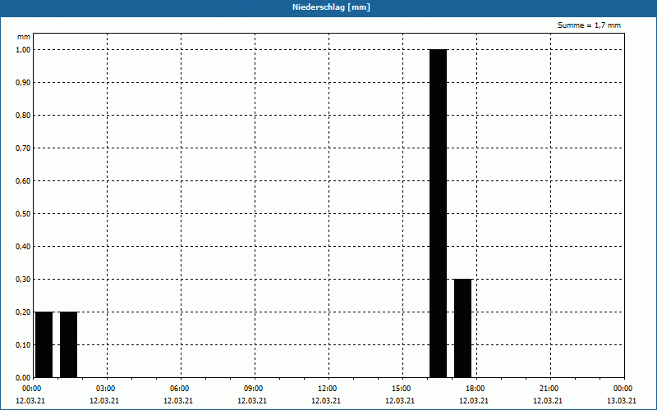Click the 0,80 y-axis label

point(24,115)
